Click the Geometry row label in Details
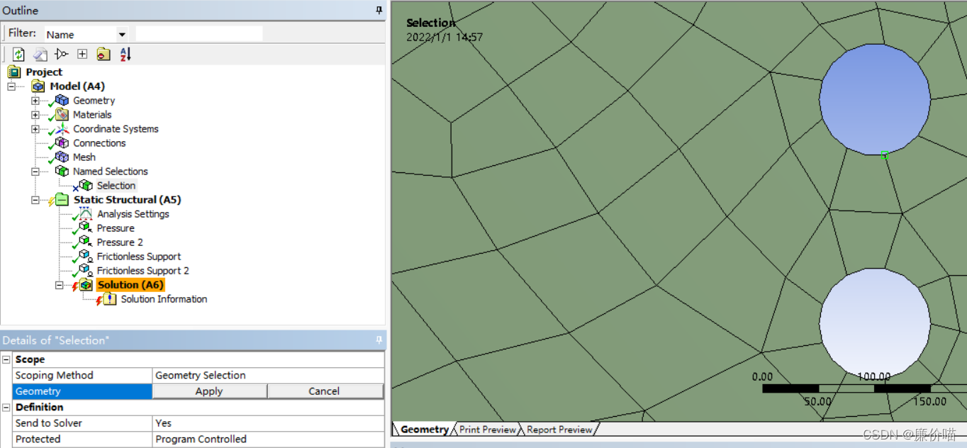Viewport: 967px width, 448px height. [83, 391]
